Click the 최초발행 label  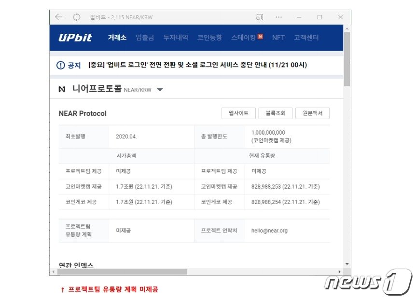(x=75, y=137)
